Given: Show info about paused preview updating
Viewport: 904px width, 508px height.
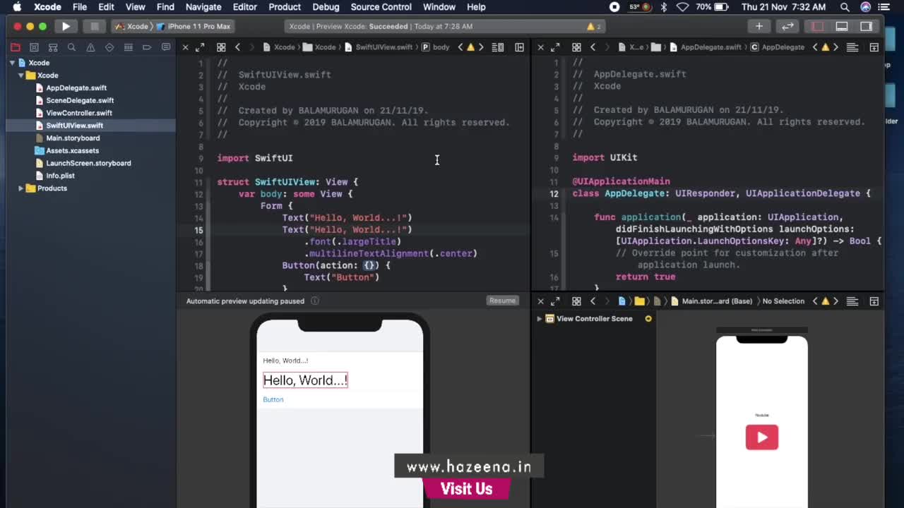Looking at the screenshot, I should pyautogui.click(x=315, y=301).
